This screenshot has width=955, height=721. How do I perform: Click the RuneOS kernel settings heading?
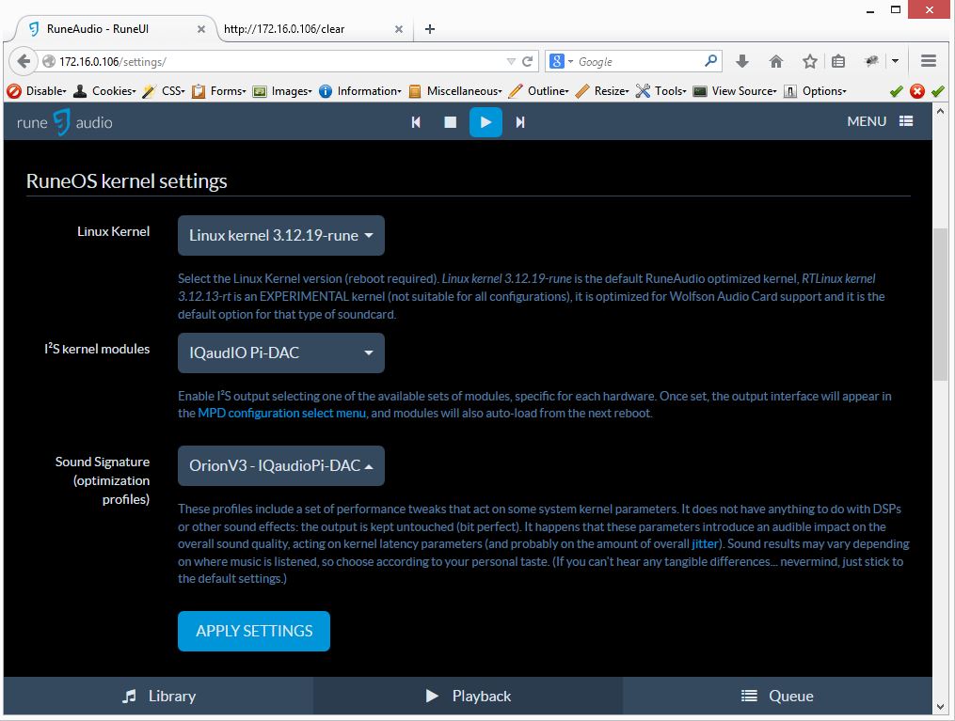[127, 181]
